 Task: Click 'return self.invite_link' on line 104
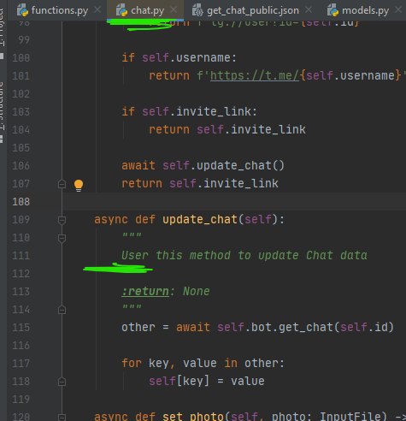227,130
